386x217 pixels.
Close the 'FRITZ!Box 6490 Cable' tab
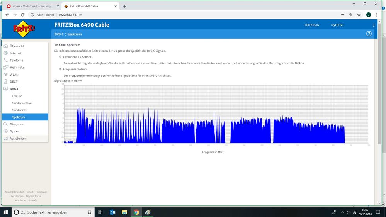point(116,7)
